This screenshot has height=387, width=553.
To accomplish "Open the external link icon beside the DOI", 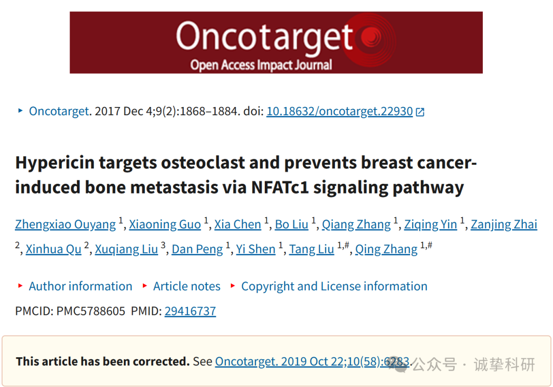I will [x=420, y=112].
